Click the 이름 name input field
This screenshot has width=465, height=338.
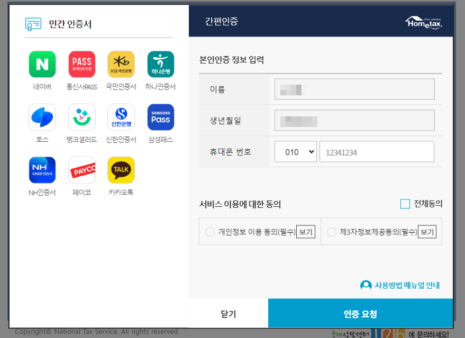pyautogui.click(x=354, y=89)
